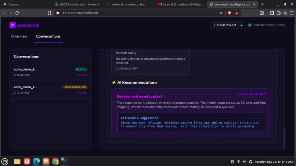Click the screenshot/capture toolbar icon
The image size is (296, 166).
click(x=261, y=13)
